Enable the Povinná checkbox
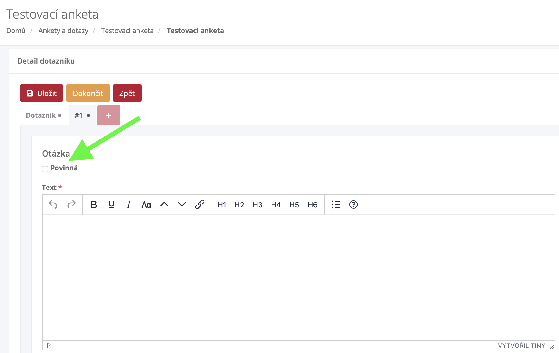 (x=45, y=169)
